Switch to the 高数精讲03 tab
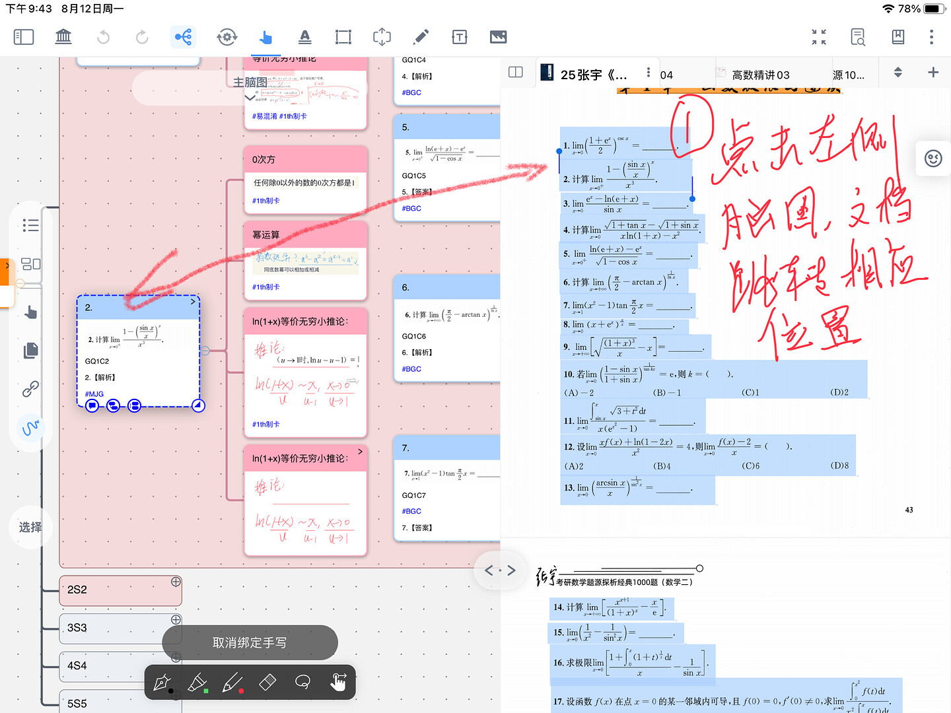951x713 pixels. [x=759, y=75]
